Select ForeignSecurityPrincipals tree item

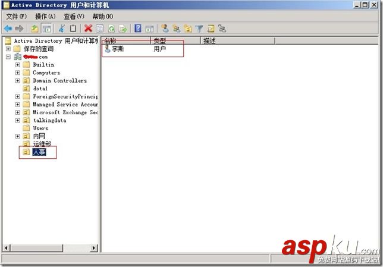65,96
